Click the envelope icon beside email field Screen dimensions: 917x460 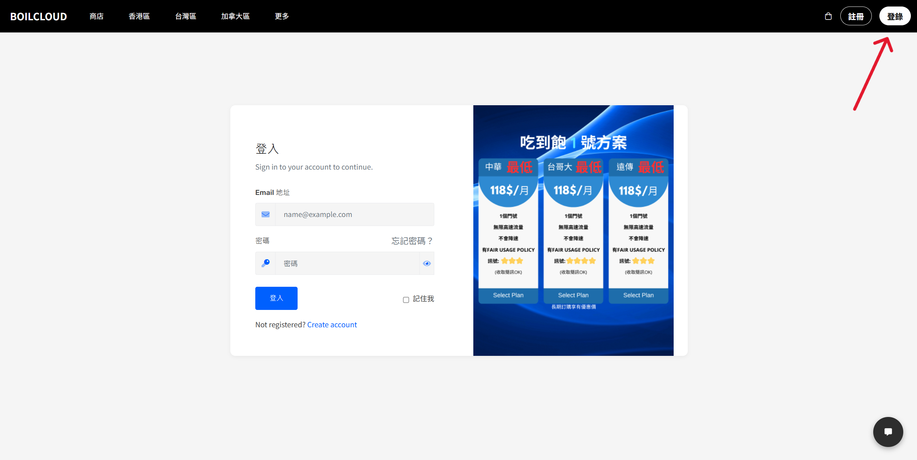265,214
